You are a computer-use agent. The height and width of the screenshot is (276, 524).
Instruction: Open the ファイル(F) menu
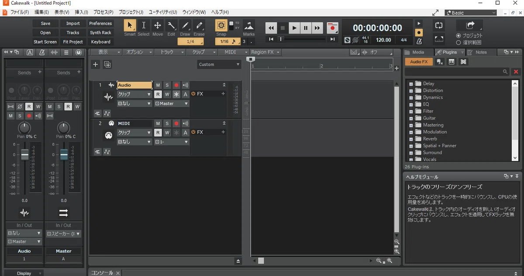(20, 12)
